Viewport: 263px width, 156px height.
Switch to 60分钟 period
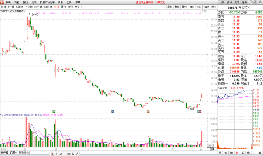[x=48, y=7]
